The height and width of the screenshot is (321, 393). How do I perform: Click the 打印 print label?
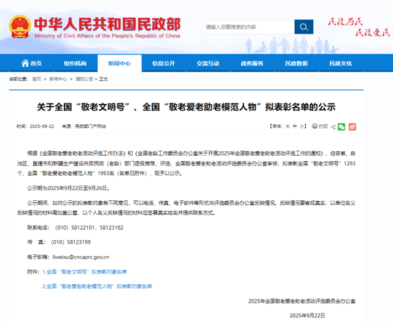(x=323, y=126)
